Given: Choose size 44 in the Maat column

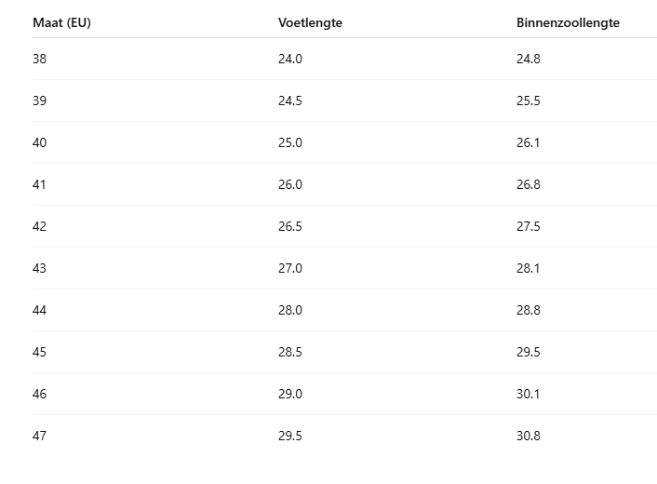Looking at the screenshot, I should (x=40, y=310).
